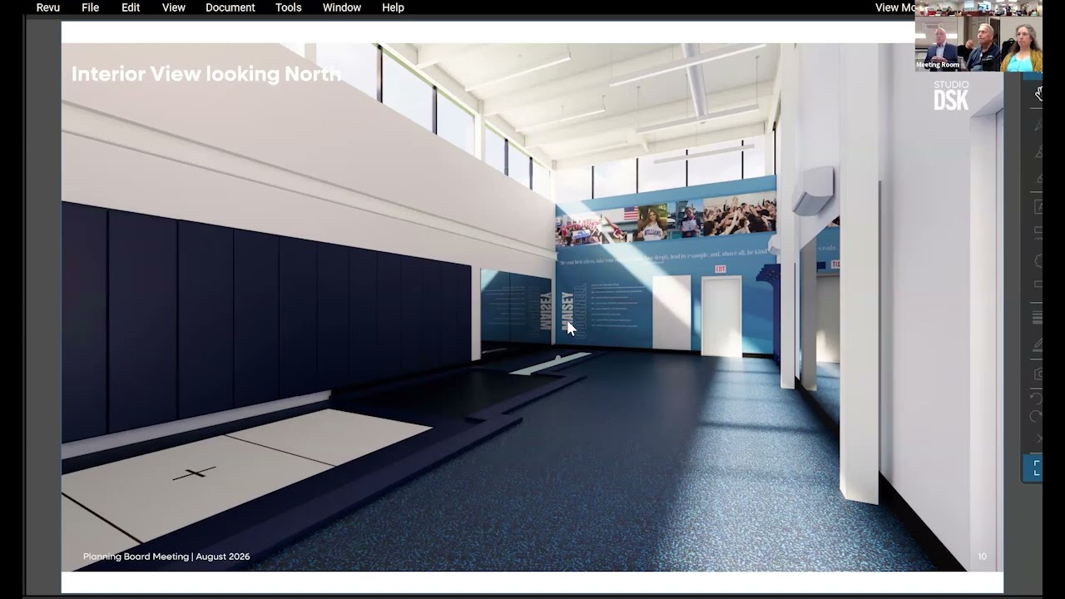Open the Tools menu
This screenshot has height=599, width=1065.
tap(288, 7)
